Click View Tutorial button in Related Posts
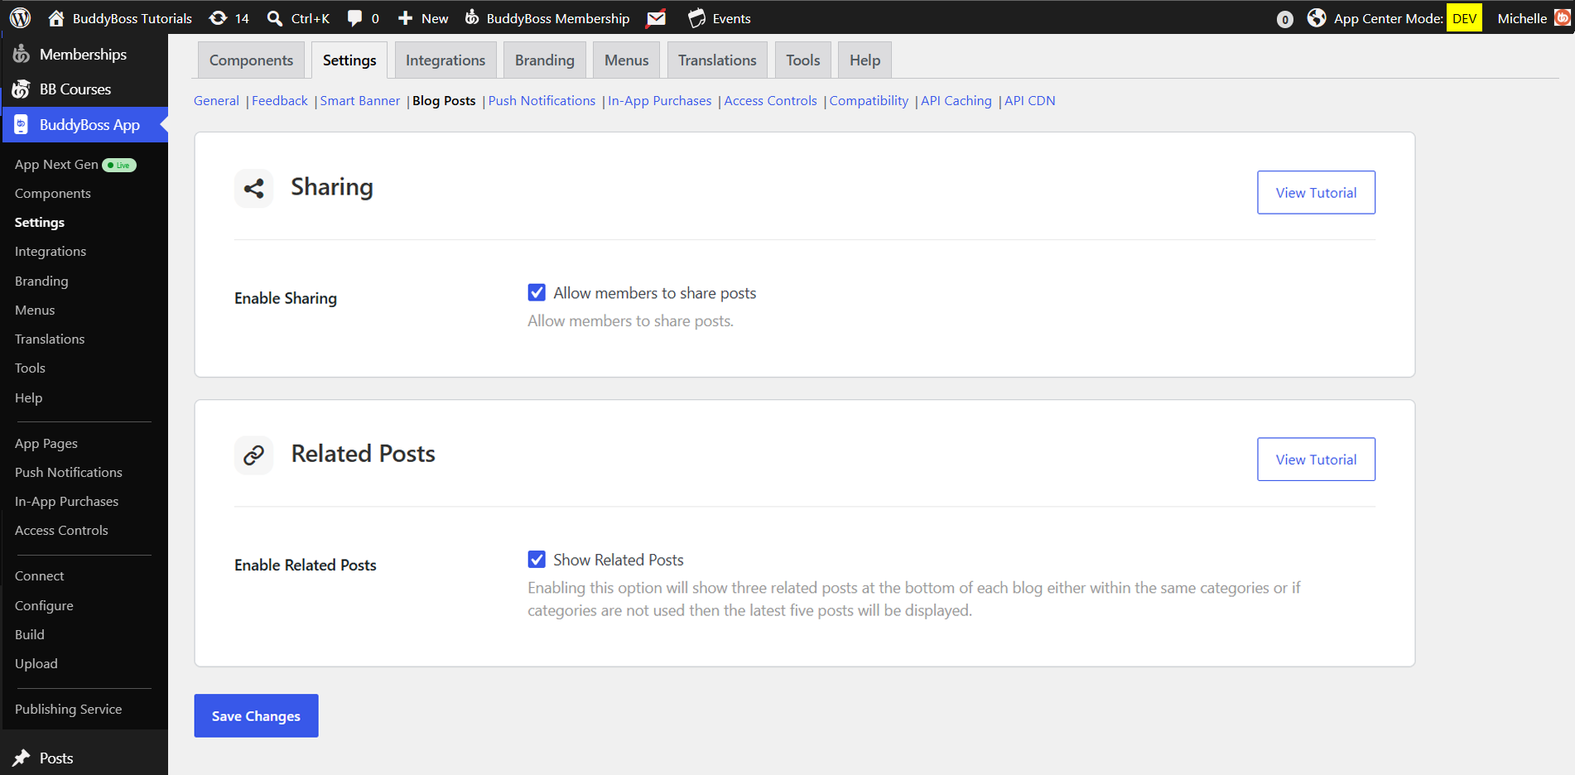The height and width of the screenshot is (775, 1575). click(x=1316, y=459)
